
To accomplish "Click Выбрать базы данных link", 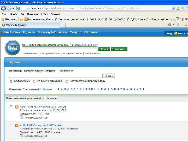I will tap(85, 45).
